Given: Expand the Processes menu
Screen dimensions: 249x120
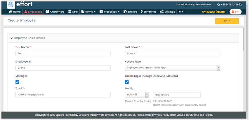Looking at the screenshot, I should (109, 12).
